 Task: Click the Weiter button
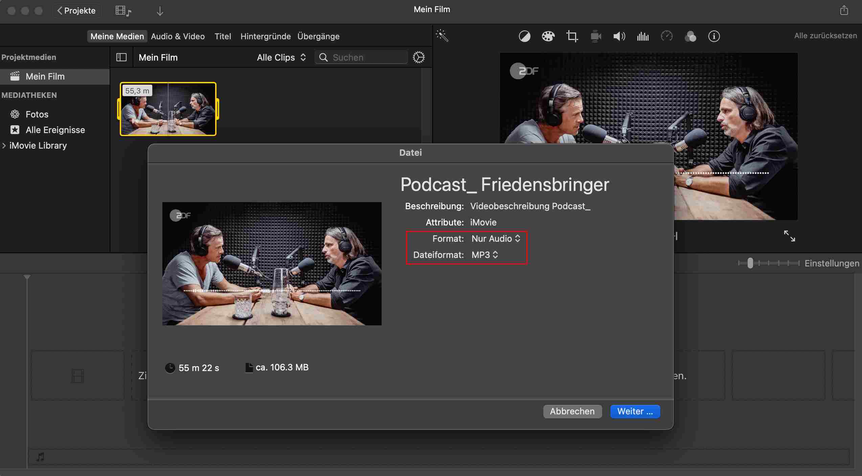635,411
